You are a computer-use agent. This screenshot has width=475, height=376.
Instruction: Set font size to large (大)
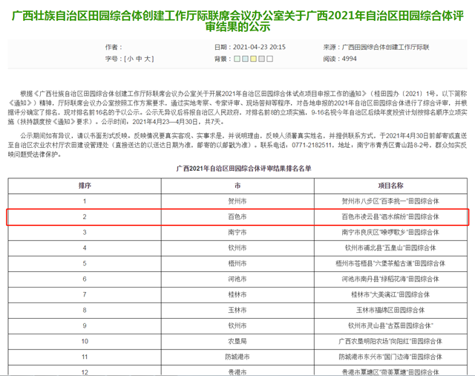pos(147,59)
